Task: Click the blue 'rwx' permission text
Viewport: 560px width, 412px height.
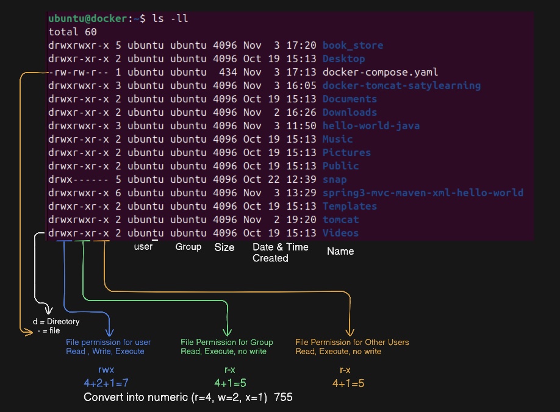Action: (x=105, y=369)
